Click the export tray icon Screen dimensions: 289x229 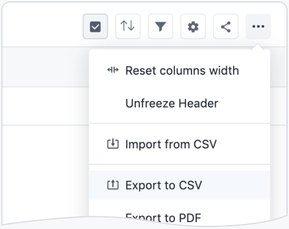pos(113,184)
